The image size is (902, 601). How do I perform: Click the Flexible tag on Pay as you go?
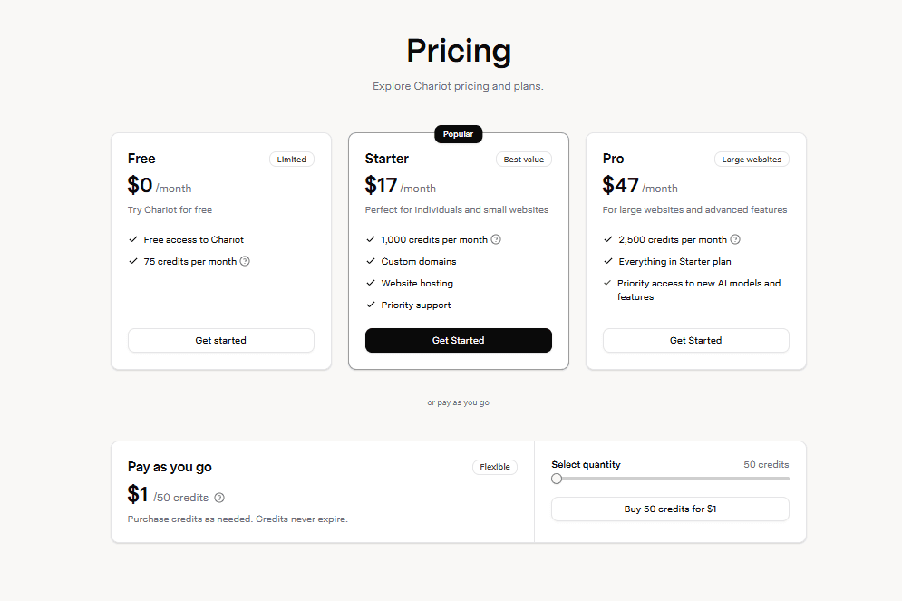(x=495, y=468)
